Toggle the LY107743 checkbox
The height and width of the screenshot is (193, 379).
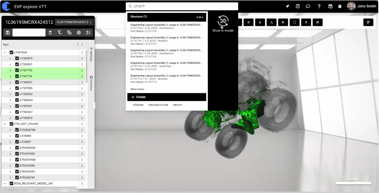click(x=17, y=70)
